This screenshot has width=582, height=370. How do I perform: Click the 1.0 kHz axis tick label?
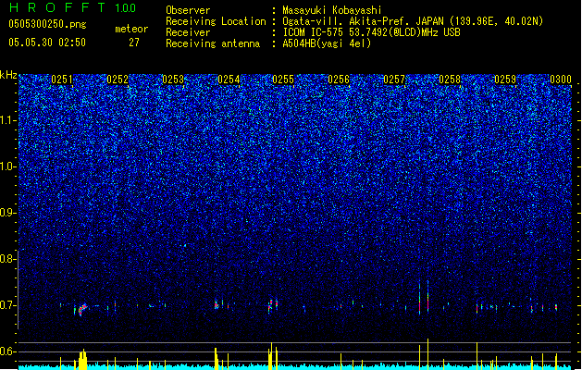pyautogui.click(x=8, y=166)
